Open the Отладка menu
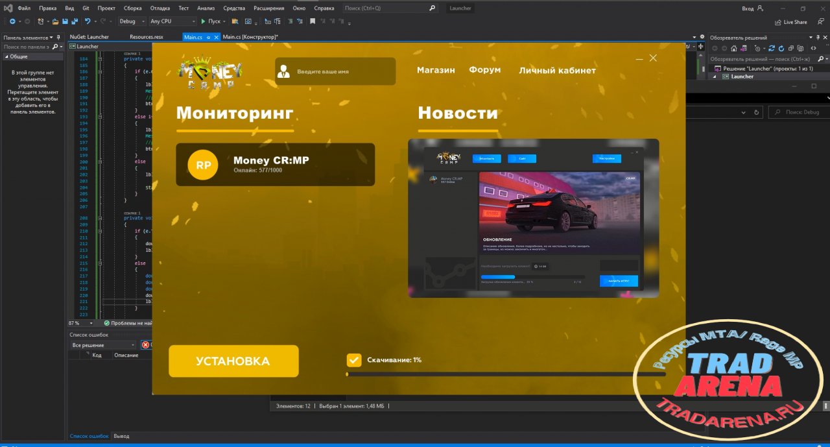Screen dimensions: 830x447 159,8
